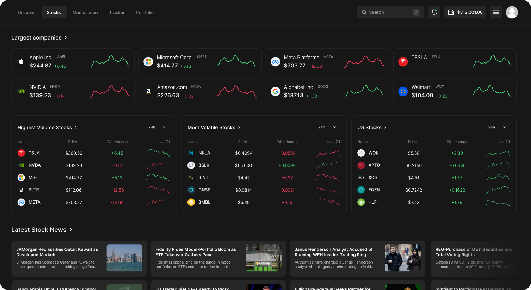The image size is (531, 290).
Task: Click the SINT stock icon
Action: coord(191,177)
